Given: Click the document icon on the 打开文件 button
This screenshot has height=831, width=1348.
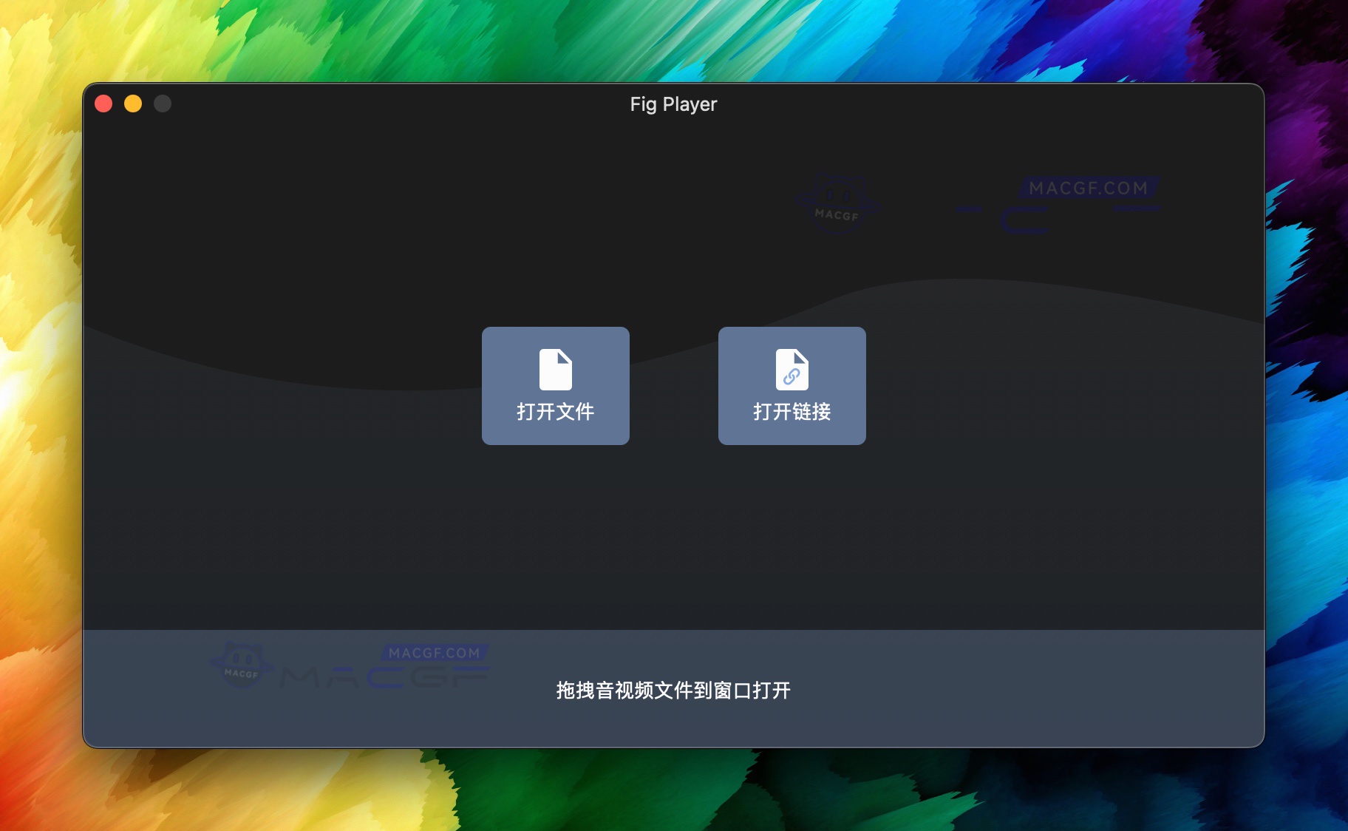Looking at the screenshot, I should click(556, 367).
